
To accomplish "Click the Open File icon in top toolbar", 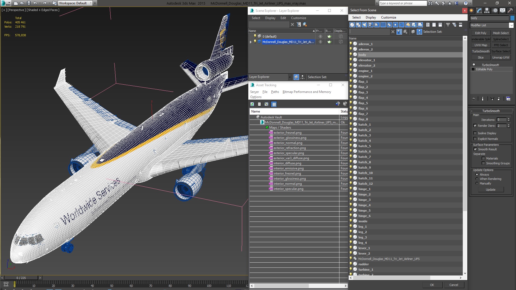I will 22,3.
